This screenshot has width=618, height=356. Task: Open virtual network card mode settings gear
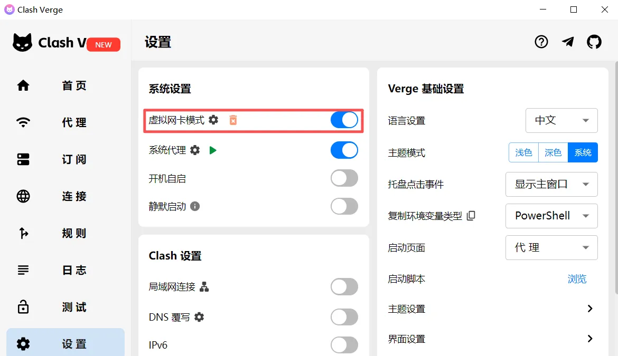pos(213,120)
